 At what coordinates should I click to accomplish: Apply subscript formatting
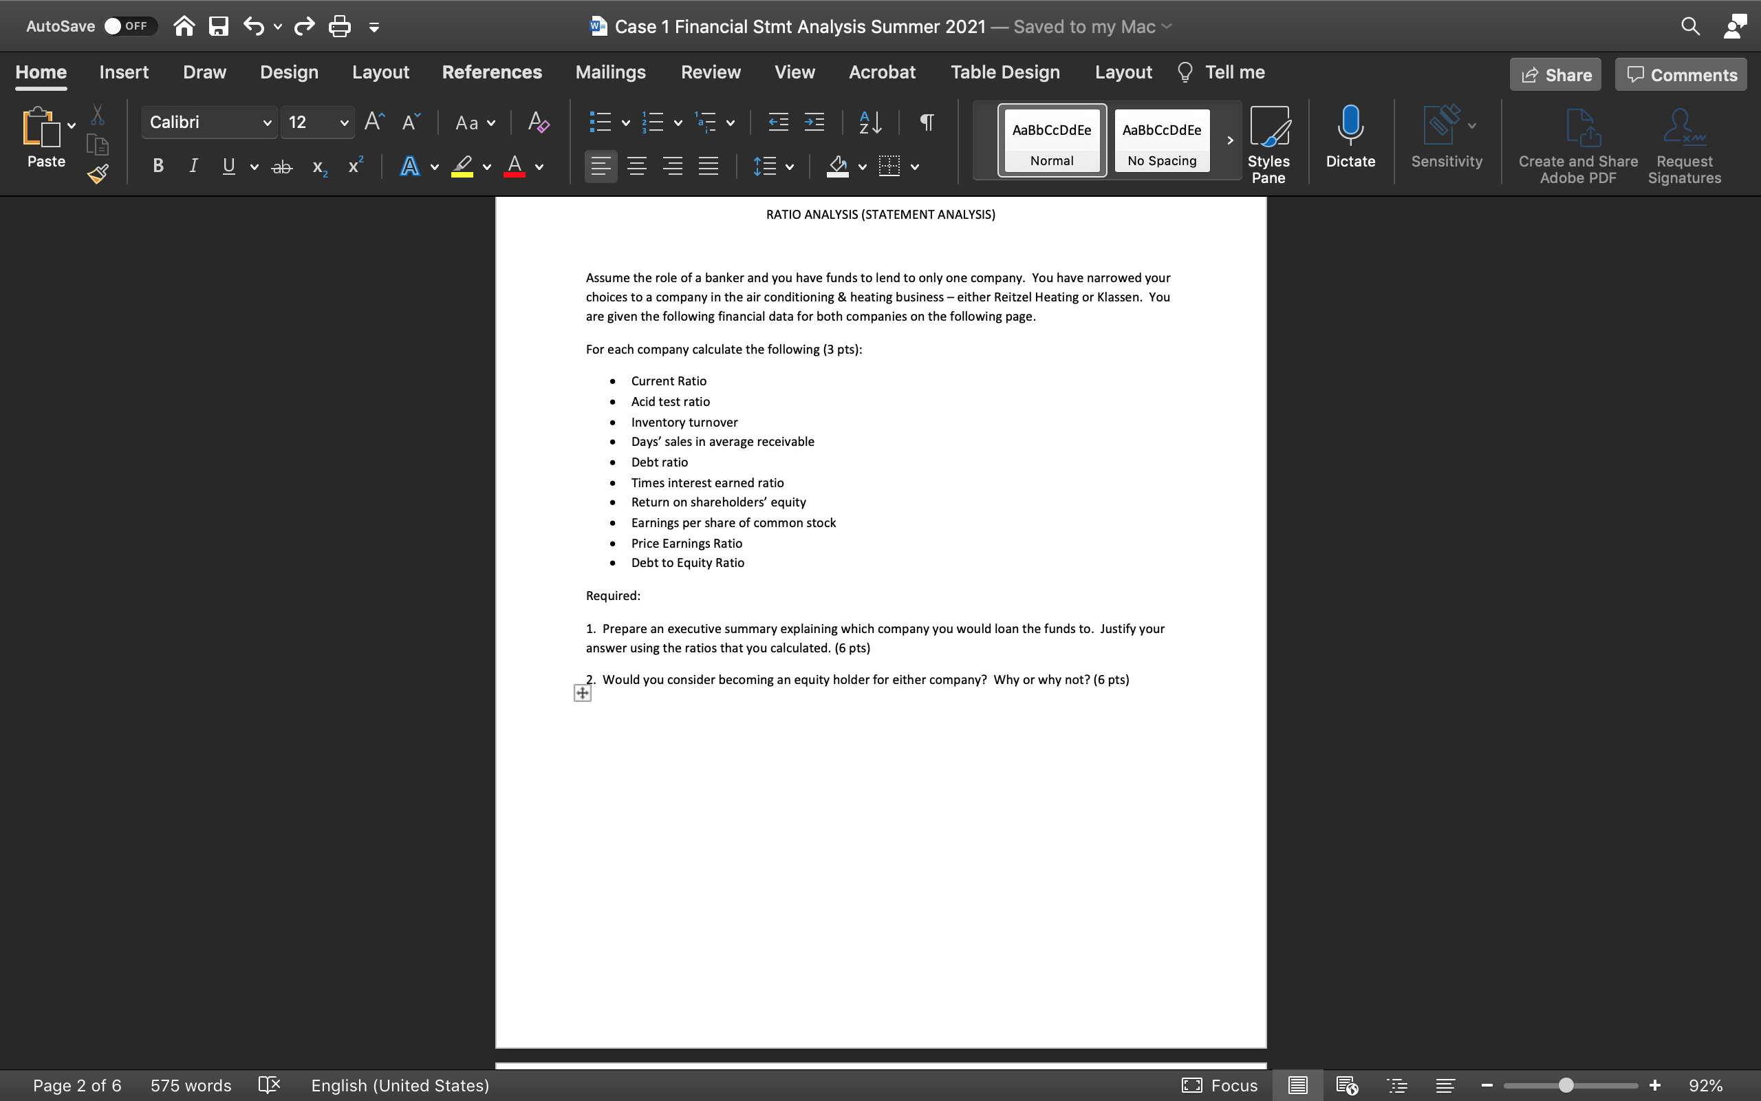click(318, 167)
